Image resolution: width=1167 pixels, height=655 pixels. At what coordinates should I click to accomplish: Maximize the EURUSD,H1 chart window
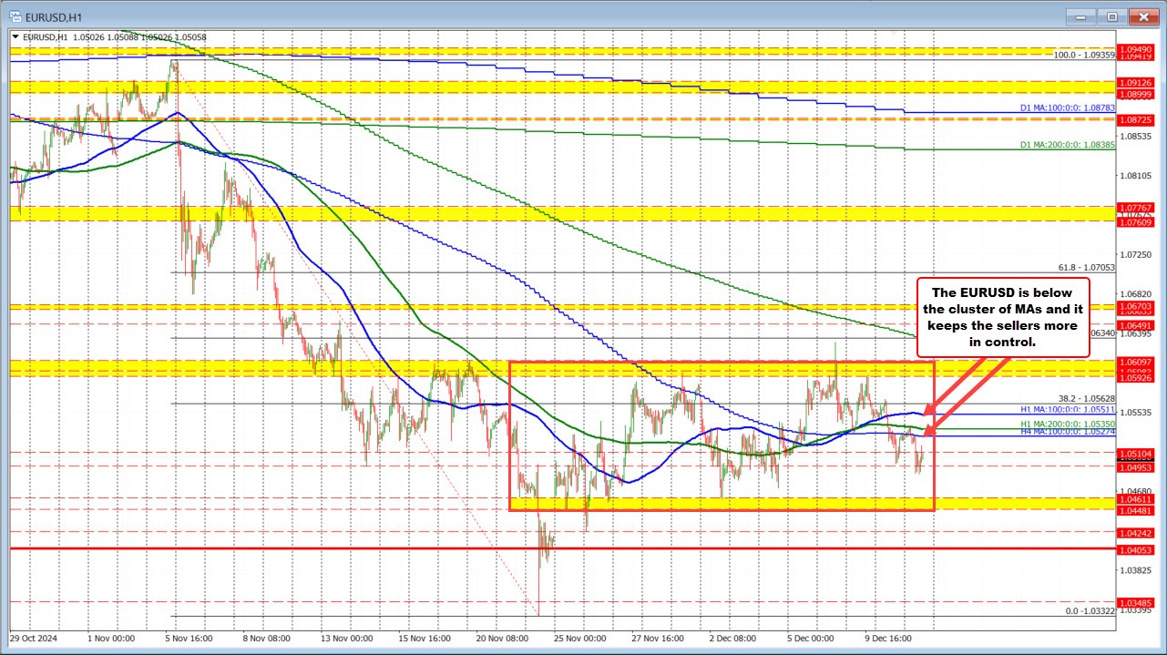click(1112, 15)
